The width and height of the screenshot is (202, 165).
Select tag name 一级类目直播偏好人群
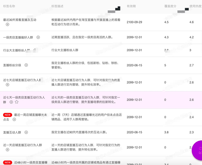(18, 37)
